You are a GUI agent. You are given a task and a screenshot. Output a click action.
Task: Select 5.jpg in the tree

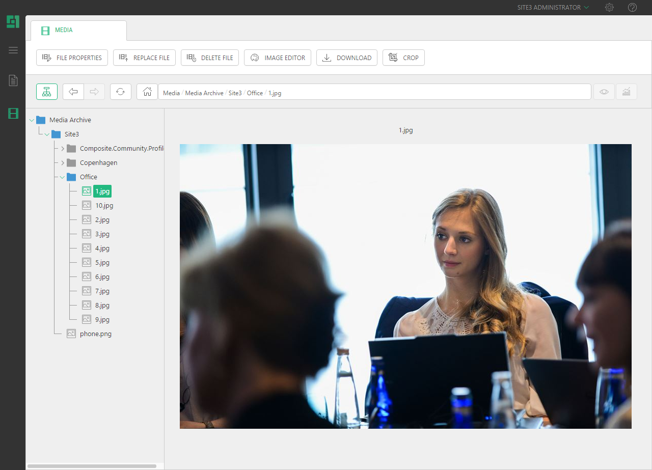pos(102,263)
